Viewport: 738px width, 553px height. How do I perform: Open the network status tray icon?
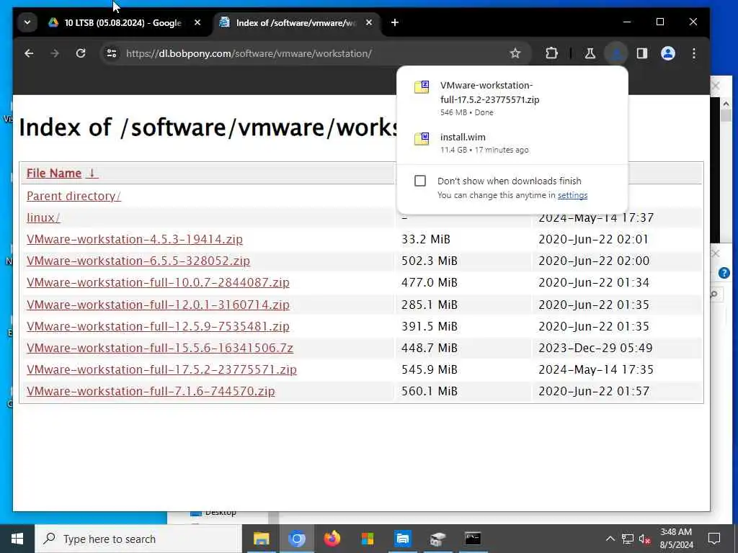tap(628, 539)
